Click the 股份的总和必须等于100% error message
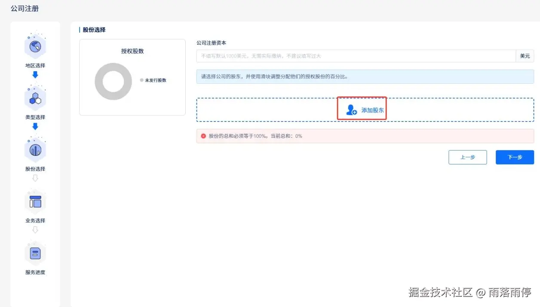This screenshot has height=307, width=540. point(255,136)
